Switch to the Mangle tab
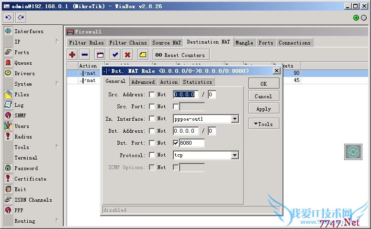 pos(244,43)
